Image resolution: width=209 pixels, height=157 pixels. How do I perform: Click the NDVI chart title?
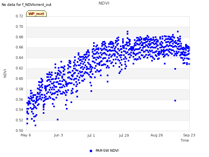tap(104, 3)
